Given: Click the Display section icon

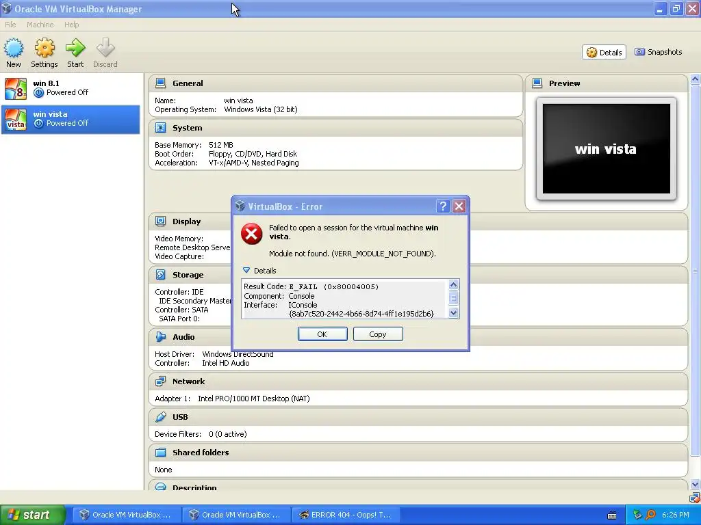Looking at the screenshot, I should [160, 221].
